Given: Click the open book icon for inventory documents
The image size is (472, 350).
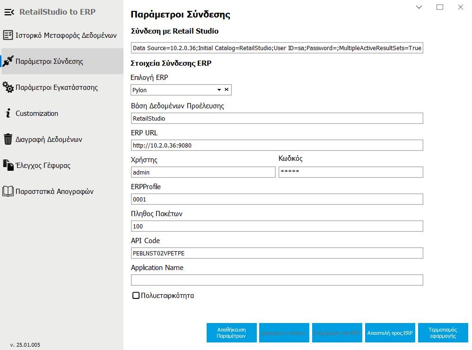Looking at the screenshot, I should coord(8,192).
